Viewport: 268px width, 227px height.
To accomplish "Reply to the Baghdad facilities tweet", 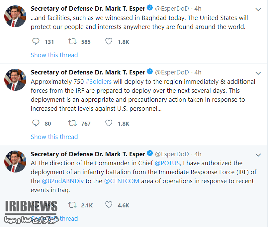I will point(36,42).
